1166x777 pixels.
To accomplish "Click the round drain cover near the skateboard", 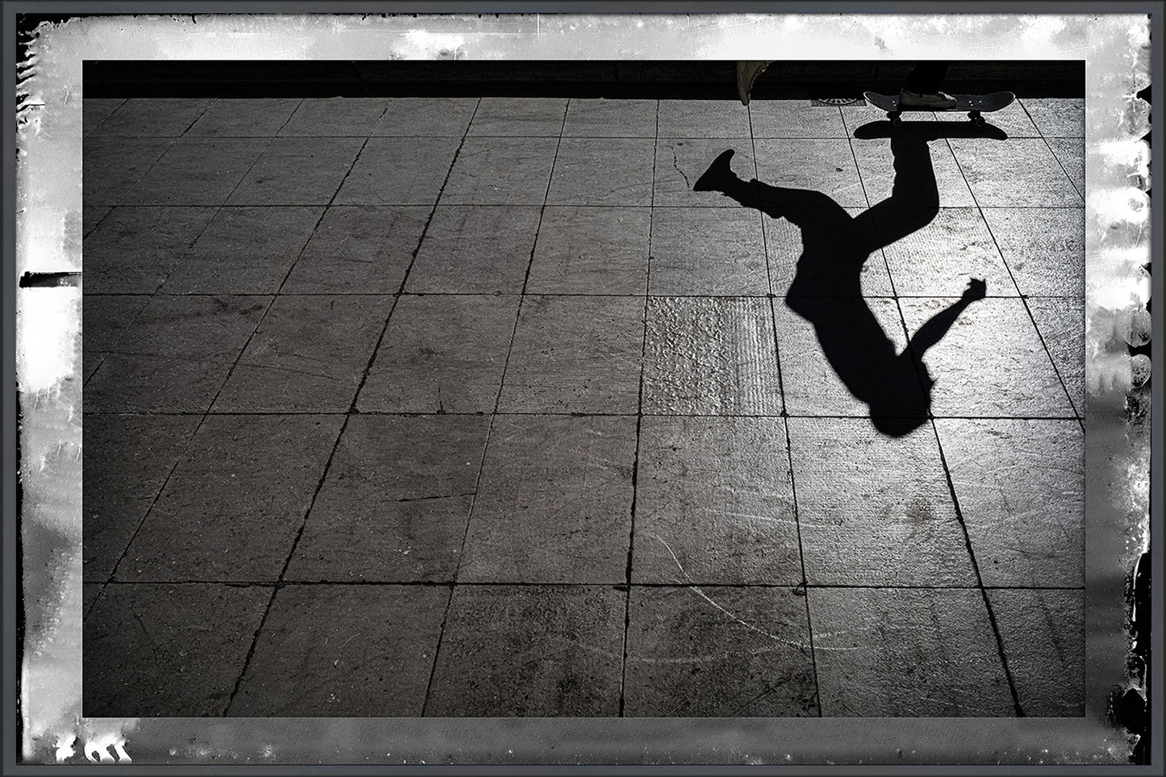I will [838, 102].
